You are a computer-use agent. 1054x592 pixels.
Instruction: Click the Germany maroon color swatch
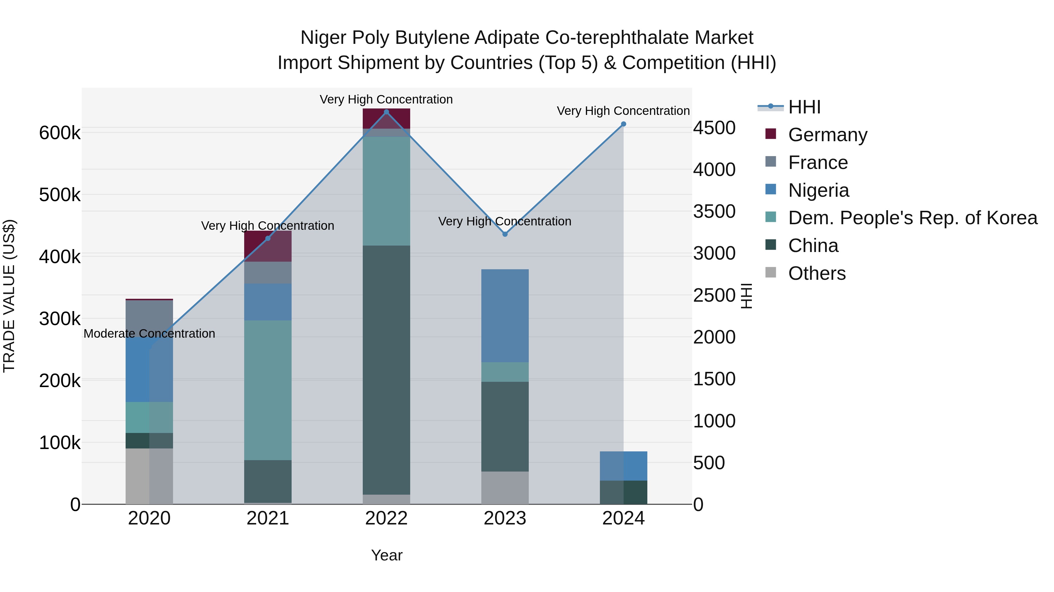coord(771,134)
